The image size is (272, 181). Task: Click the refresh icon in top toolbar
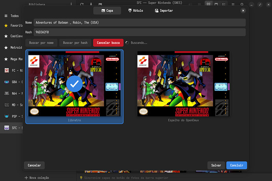point(82,4)
